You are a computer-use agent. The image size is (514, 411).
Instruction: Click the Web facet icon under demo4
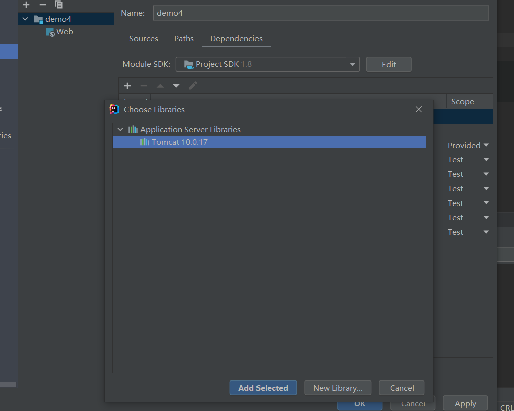(x=51, y=31)
